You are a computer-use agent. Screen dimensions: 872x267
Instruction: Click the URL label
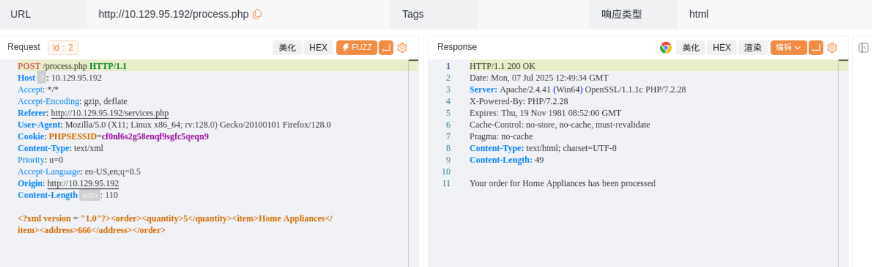coord(21,14)
